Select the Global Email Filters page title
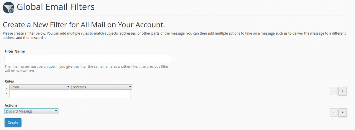This screenshot has height=130, width=355. 55,7
